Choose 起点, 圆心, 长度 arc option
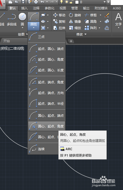The image size is (123, 190). [x=47, y=70]
